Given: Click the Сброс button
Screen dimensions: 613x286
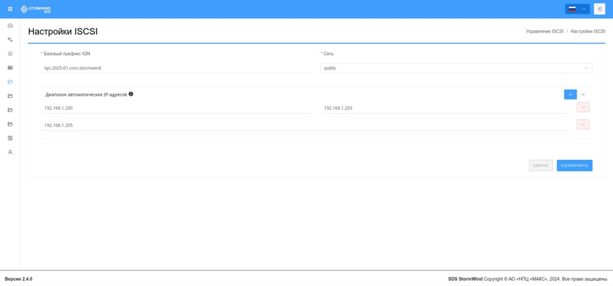Looking at the screenshot, I should click(541, 166).
